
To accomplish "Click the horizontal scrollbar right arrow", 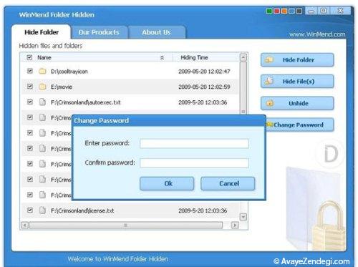I will click(x=235, y=225).
